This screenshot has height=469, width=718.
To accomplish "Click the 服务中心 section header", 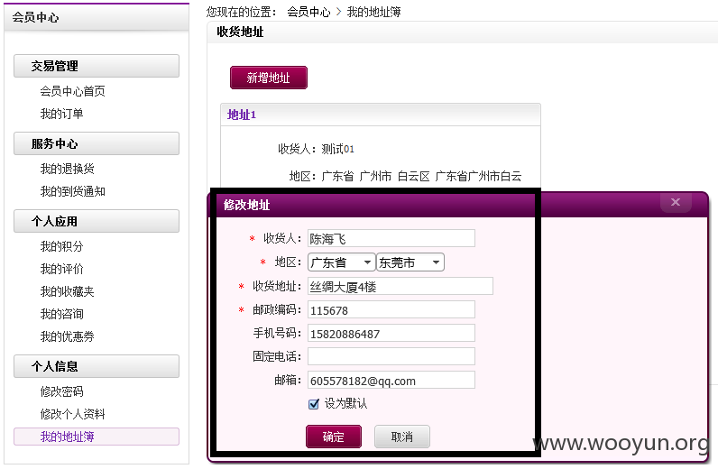I will pos(97,143).
